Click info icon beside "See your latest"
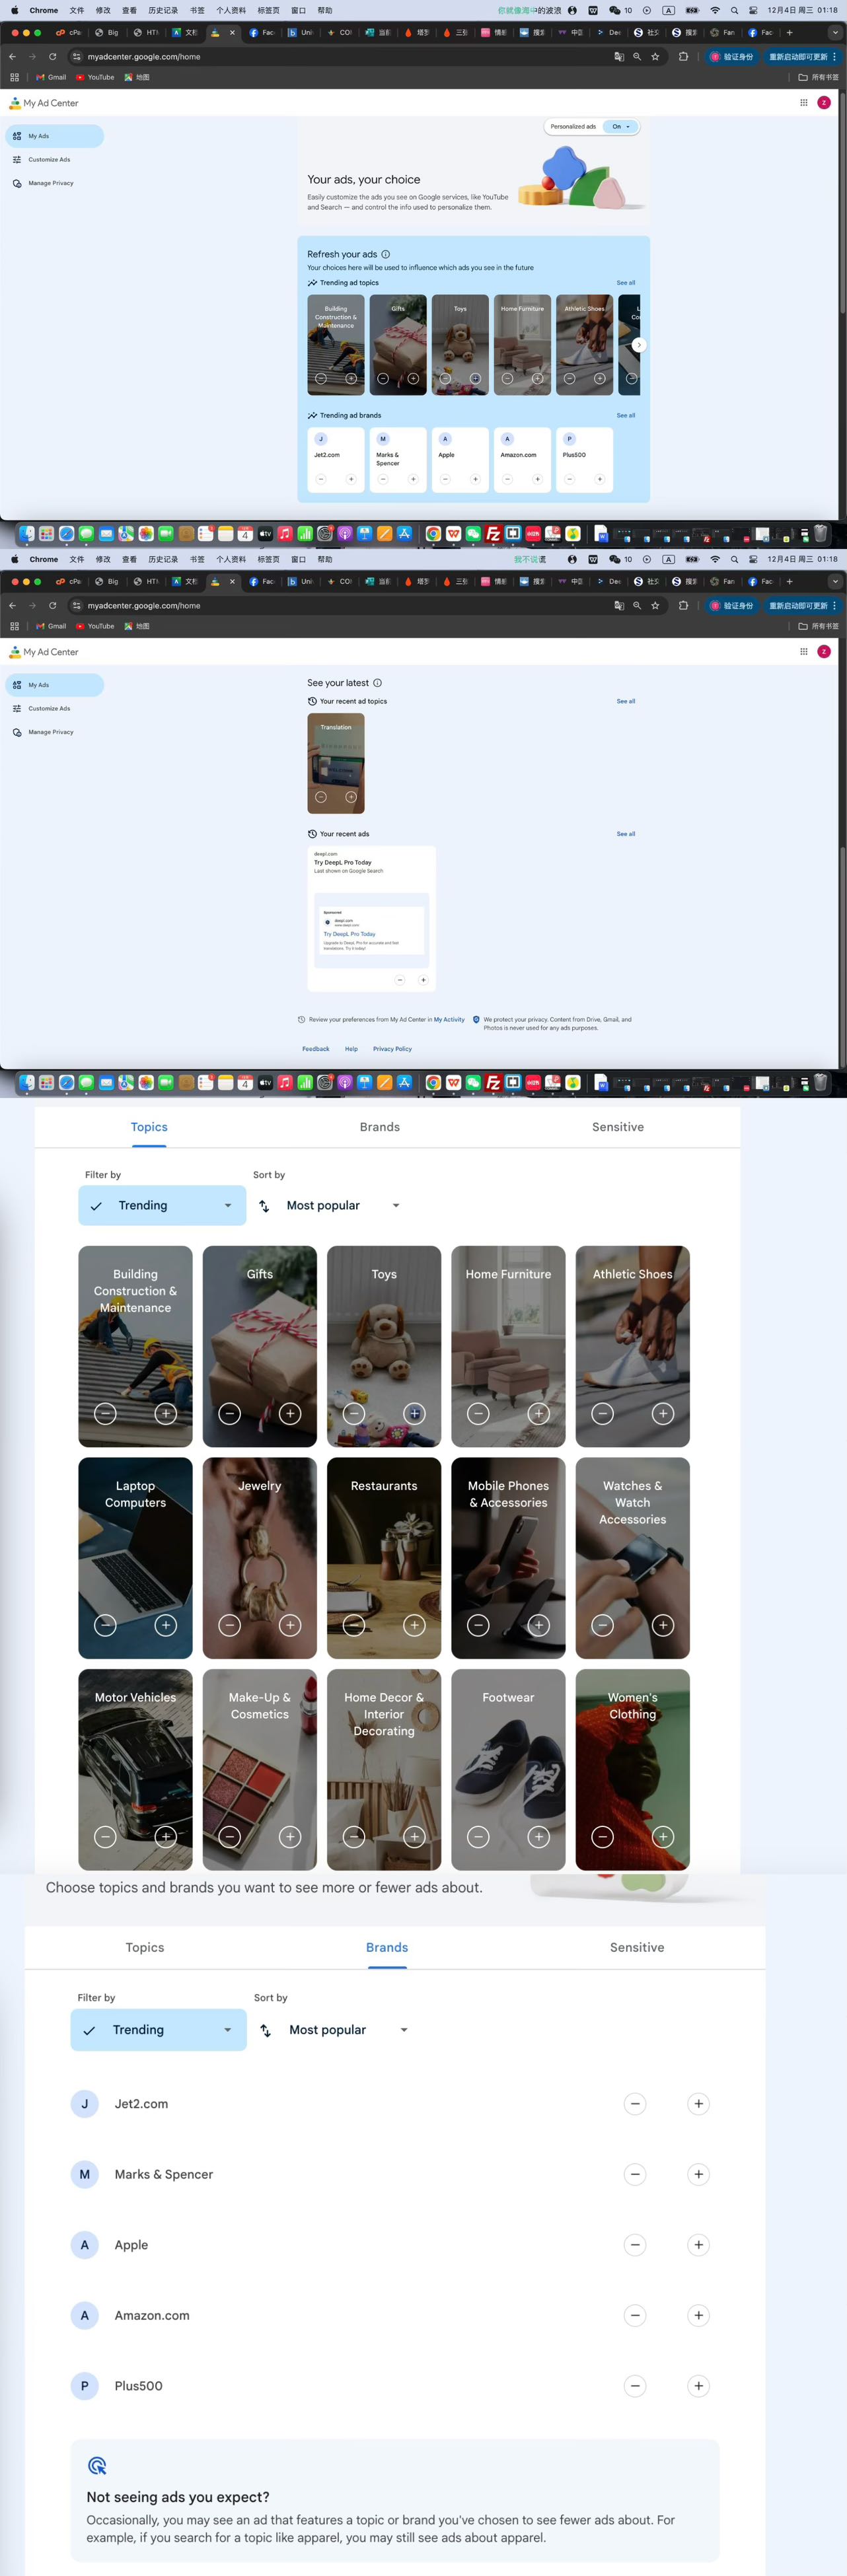Viewport: 847px width, 2576px height. pyautogui.click(x=377, y=683)
